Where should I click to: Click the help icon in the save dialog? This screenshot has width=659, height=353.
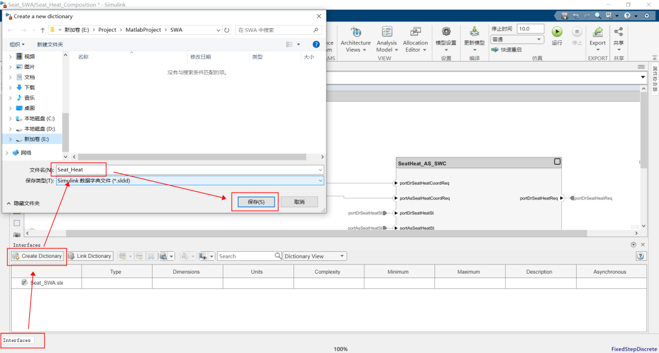[x=316, y=44]
